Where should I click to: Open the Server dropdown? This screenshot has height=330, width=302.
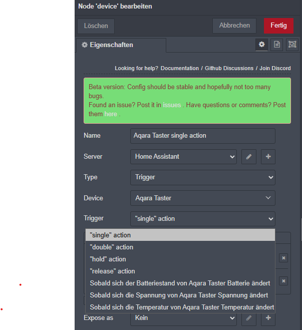click(x=183, y=157)
